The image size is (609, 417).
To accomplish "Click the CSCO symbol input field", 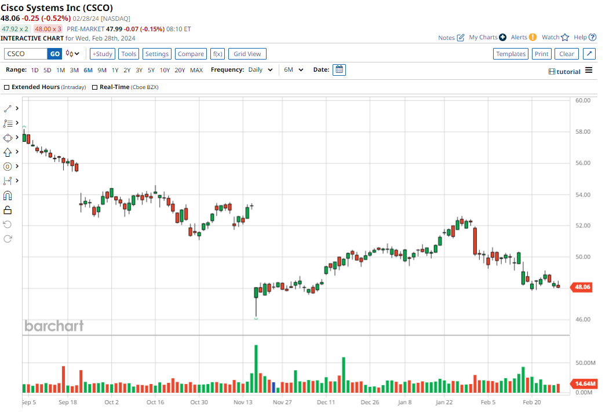I will pyautogui.click(x=25, y=54).
